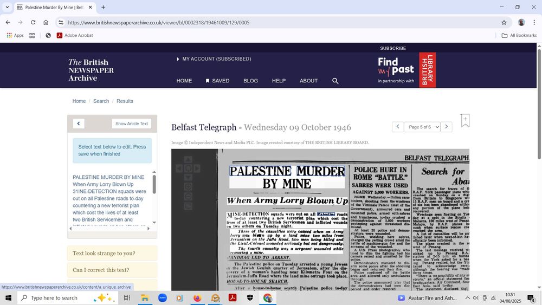Reset the viewer to center position
This screenshot has width=542, height=305.
pos(188,168)
